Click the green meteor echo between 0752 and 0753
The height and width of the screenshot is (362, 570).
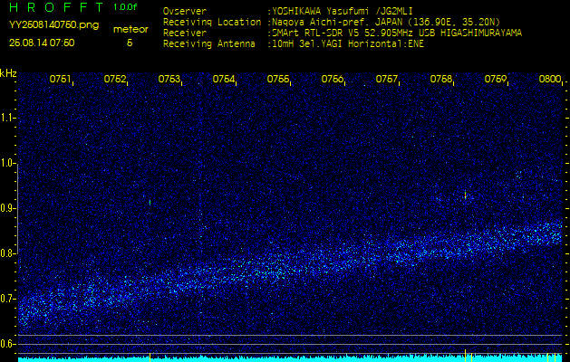pyautogui.click(x=150, y=202)
